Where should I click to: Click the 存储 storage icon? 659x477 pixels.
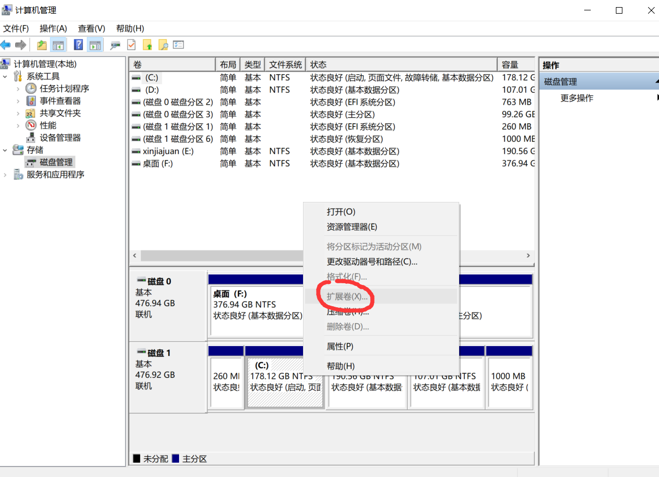19,150
